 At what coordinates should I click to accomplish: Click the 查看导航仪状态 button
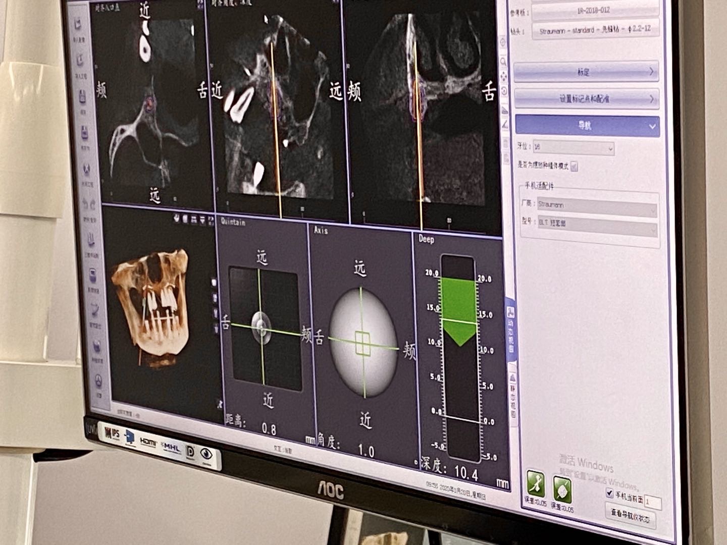(630, 516)
